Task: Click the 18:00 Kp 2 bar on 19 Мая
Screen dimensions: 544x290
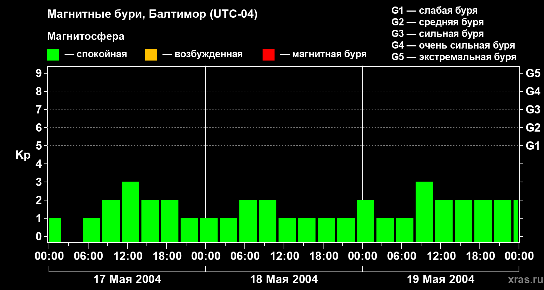Action: [483, 221]
